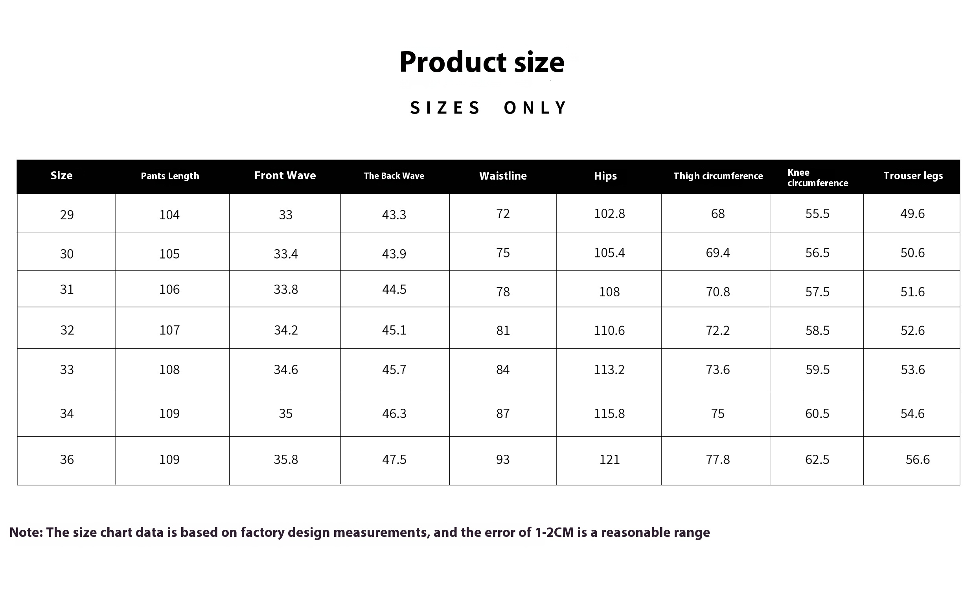The height and width of the screenshot is (599, 975).
Task: Click the 102.8 hips value
Action: [x=609, y=214]
